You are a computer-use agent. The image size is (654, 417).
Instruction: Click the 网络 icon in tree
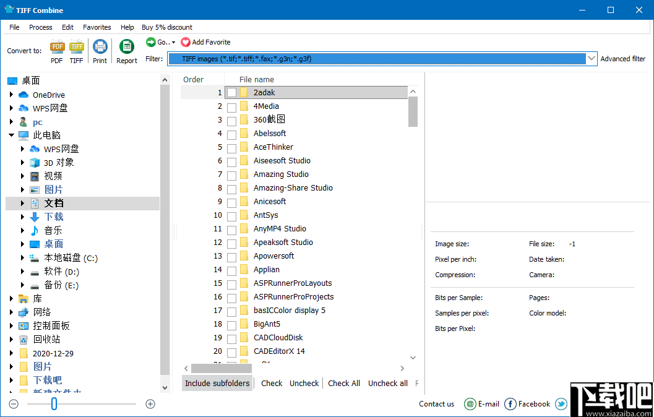click(x=24, y=312)
